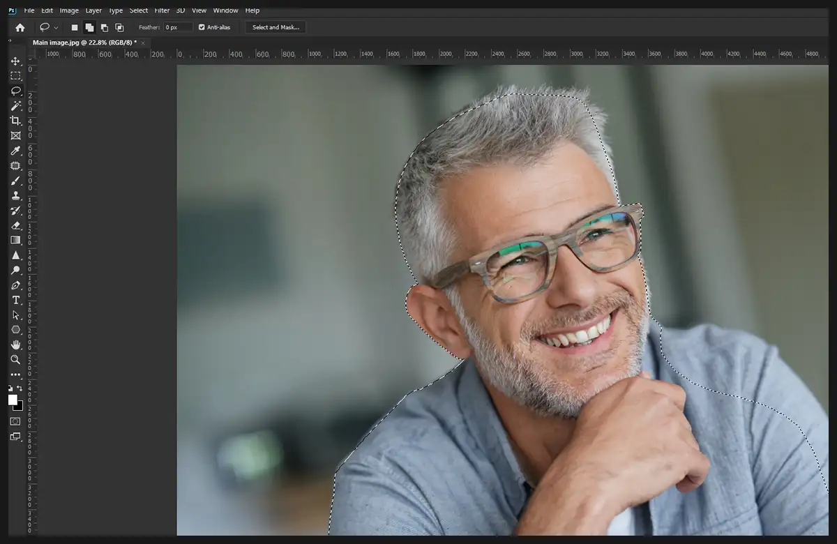The image size is (837, 544).
Task: Select the Crop tool
Action: [15, 121]
